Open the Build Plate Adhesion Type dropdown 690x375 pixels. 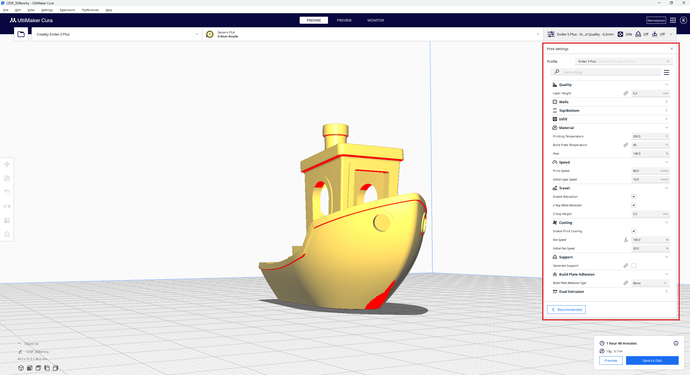(650, 283)
